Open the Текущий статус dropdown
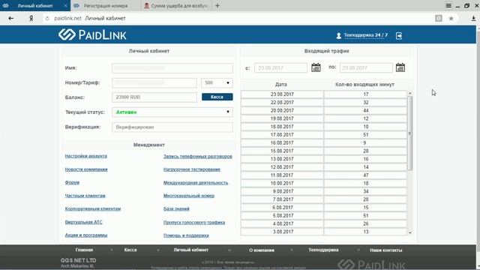The width and height of the screenshot is (480, 270). click(172, 112)
